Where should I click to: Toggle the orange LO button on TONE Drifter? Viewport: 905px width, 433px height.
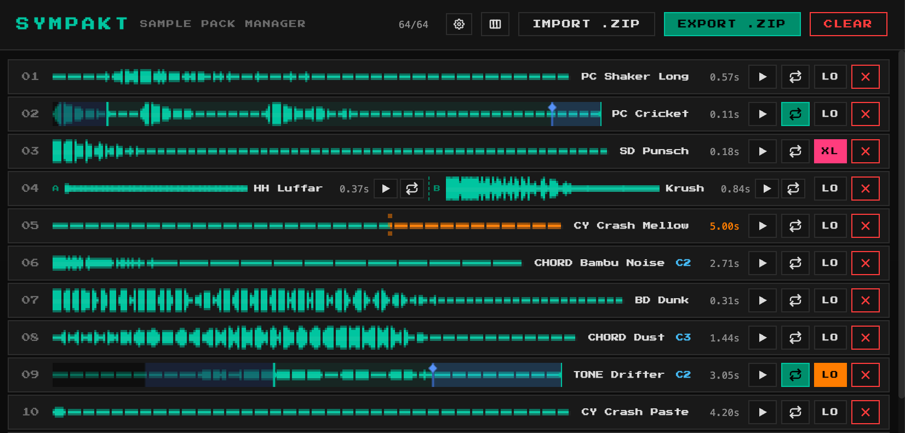(x=830, y=375)
